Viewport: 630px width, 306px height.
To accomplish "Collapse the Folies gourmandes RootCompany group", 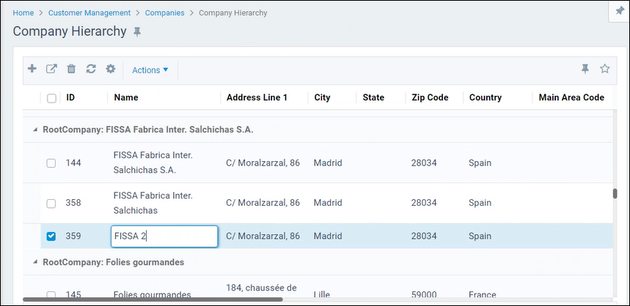I will [x=35, y=262].
